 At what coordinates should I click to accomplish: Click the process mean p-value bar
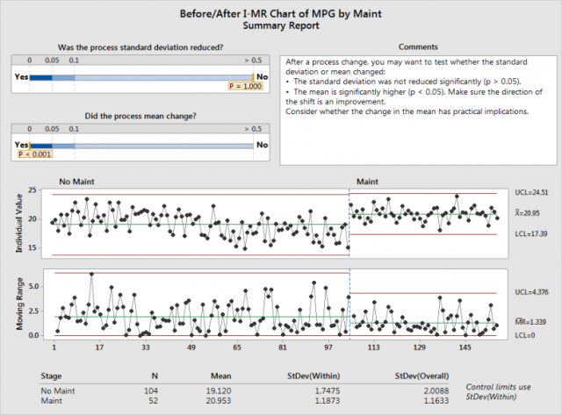click(x=141, y=146)
